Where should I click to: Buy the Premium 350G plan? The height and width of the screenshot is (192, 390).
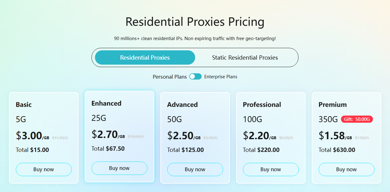pyautogui.click(x=347, y=169)
